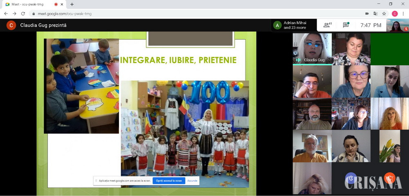
Task: Click the browser forward arrow
Action: point(14,13)
